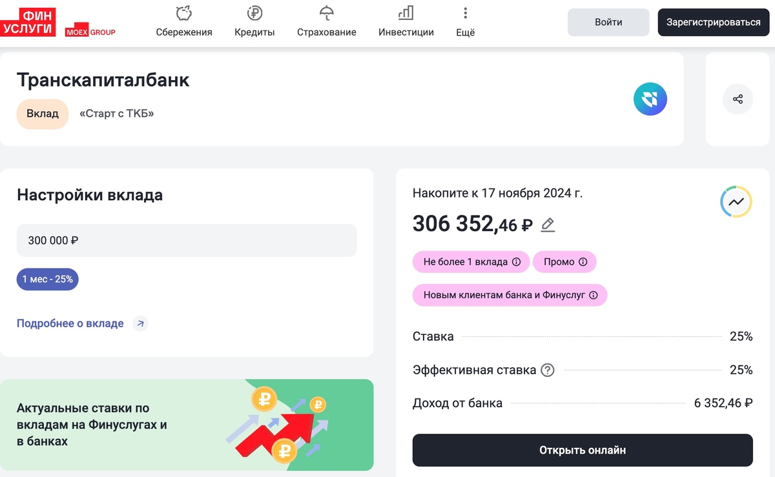Screen dimensions: 775x477
Task: Click the pencil edit icon near accrued sum
Action: (547, 225)
